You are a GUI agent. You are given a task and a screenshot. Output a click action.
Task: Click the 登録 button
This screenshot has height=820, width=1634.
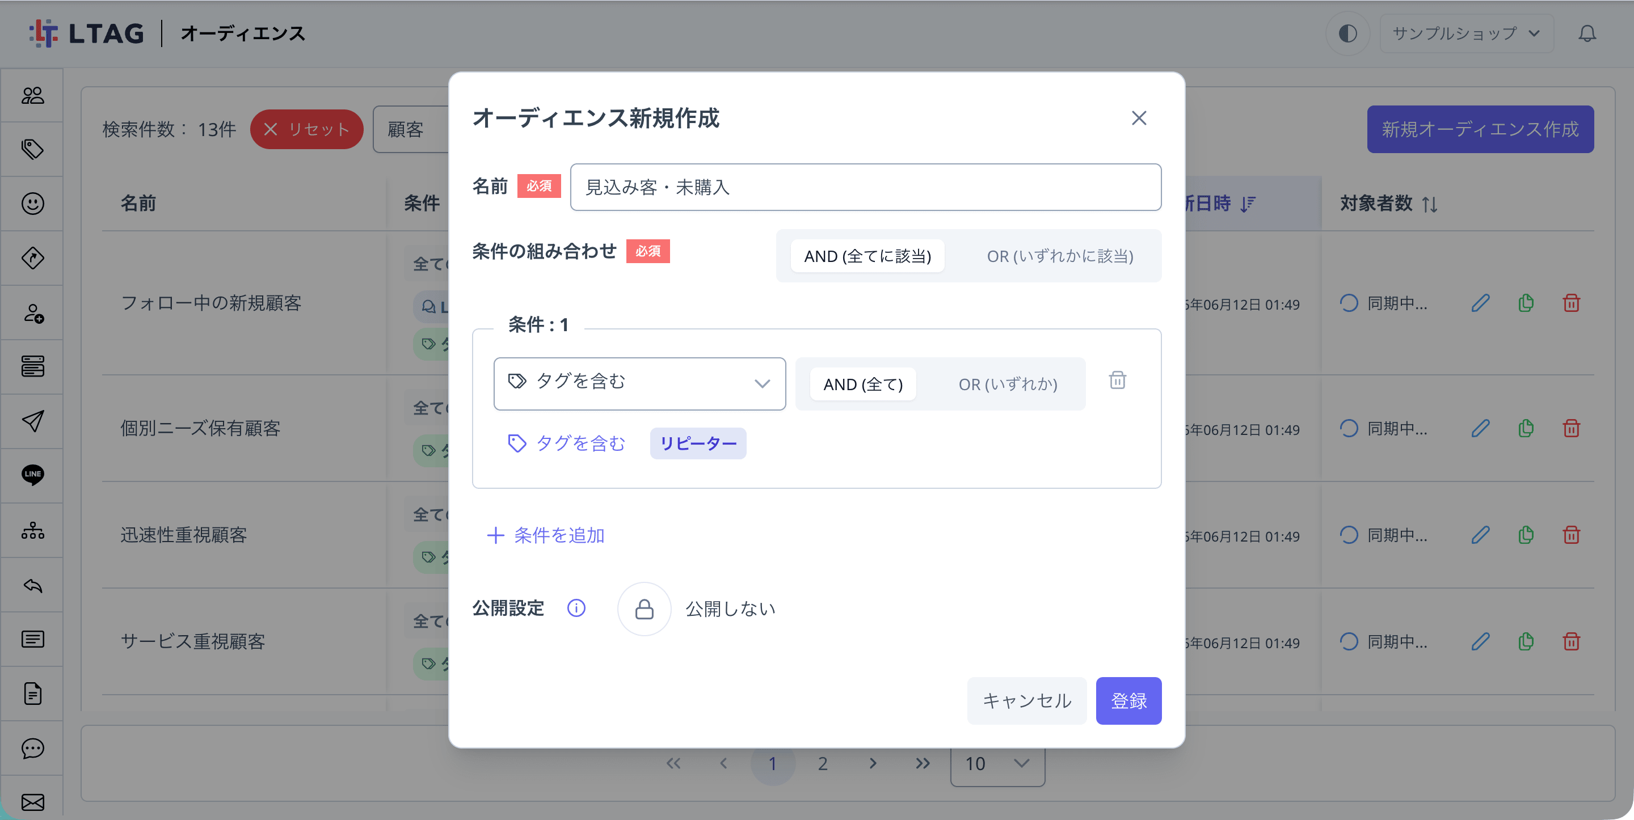(1128, 701)
